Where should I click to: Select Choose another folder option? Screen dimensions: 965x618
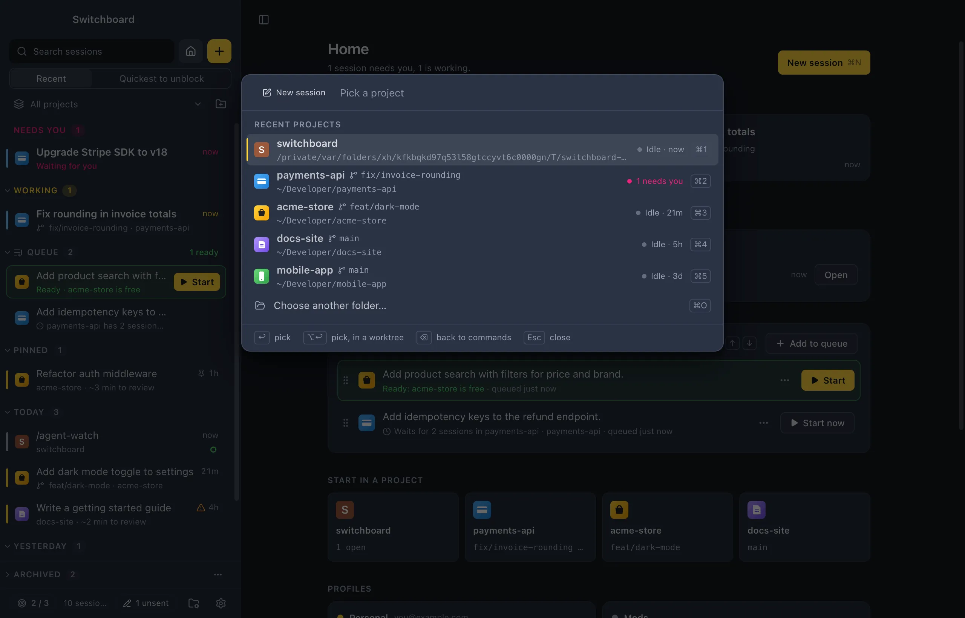(x=482, y=305)
